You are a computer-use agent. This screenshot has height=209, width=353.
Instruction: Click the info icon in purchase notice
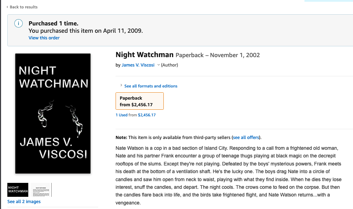tap(19, 24)
